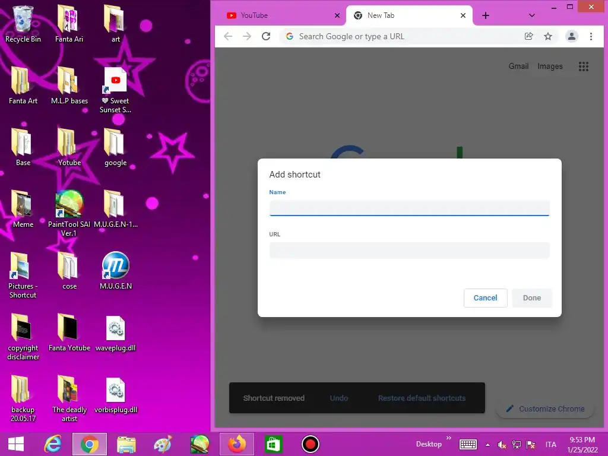Click the red record button taskbar icon
The image size is (608, 456).
[x=310, y=444]
